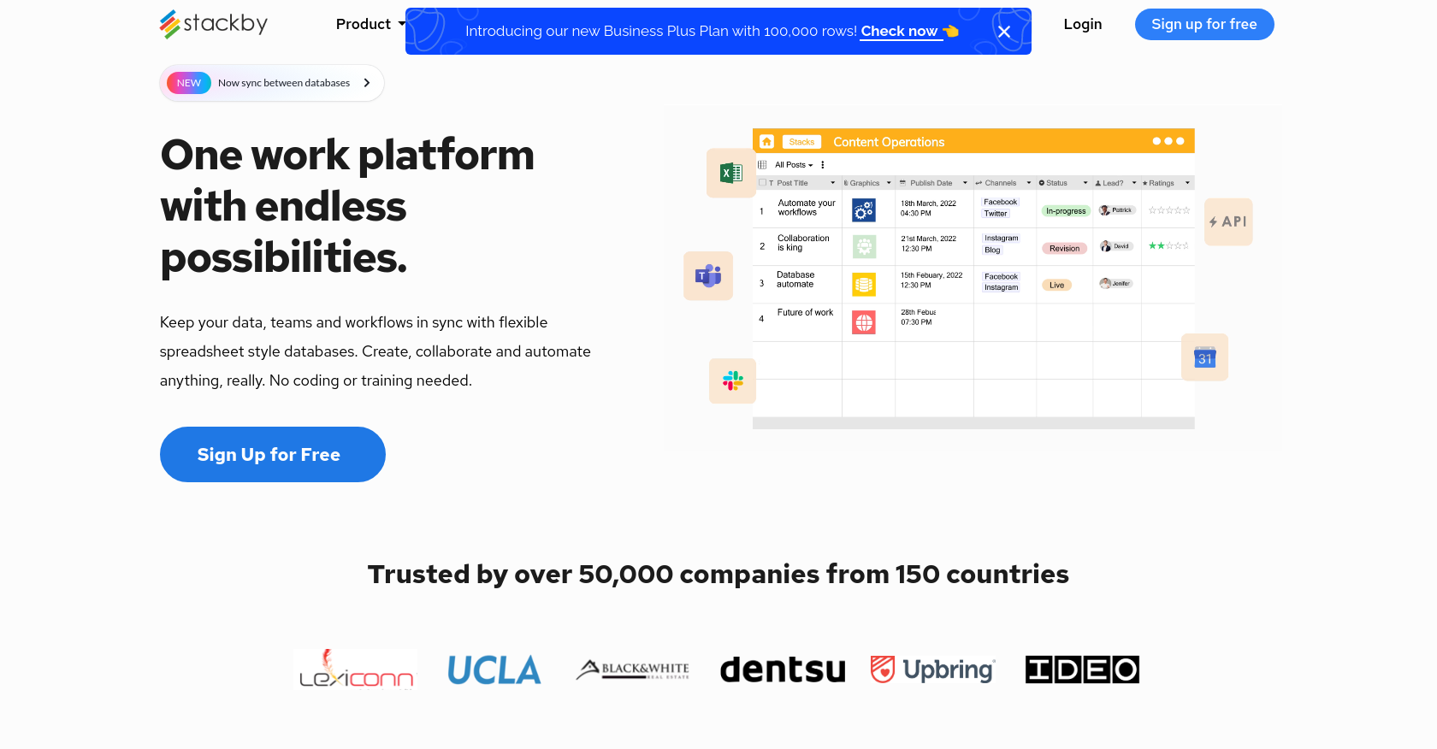Click the Excel integration icon
Viewport: 1437px width, 749px height.
click(731, 173)
